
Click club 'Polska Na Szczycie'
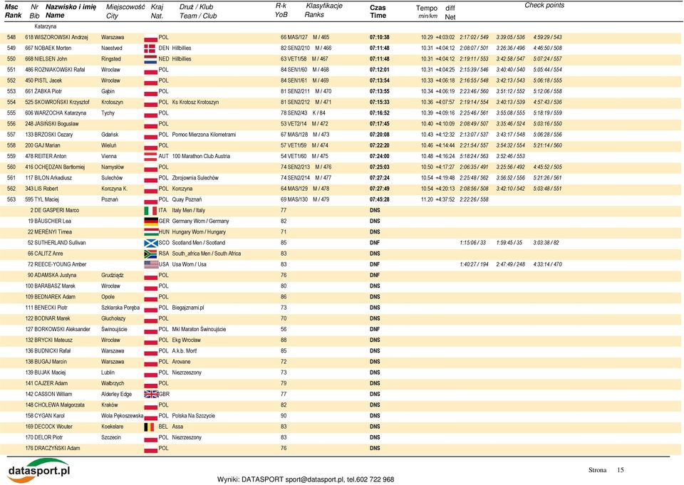193,416
